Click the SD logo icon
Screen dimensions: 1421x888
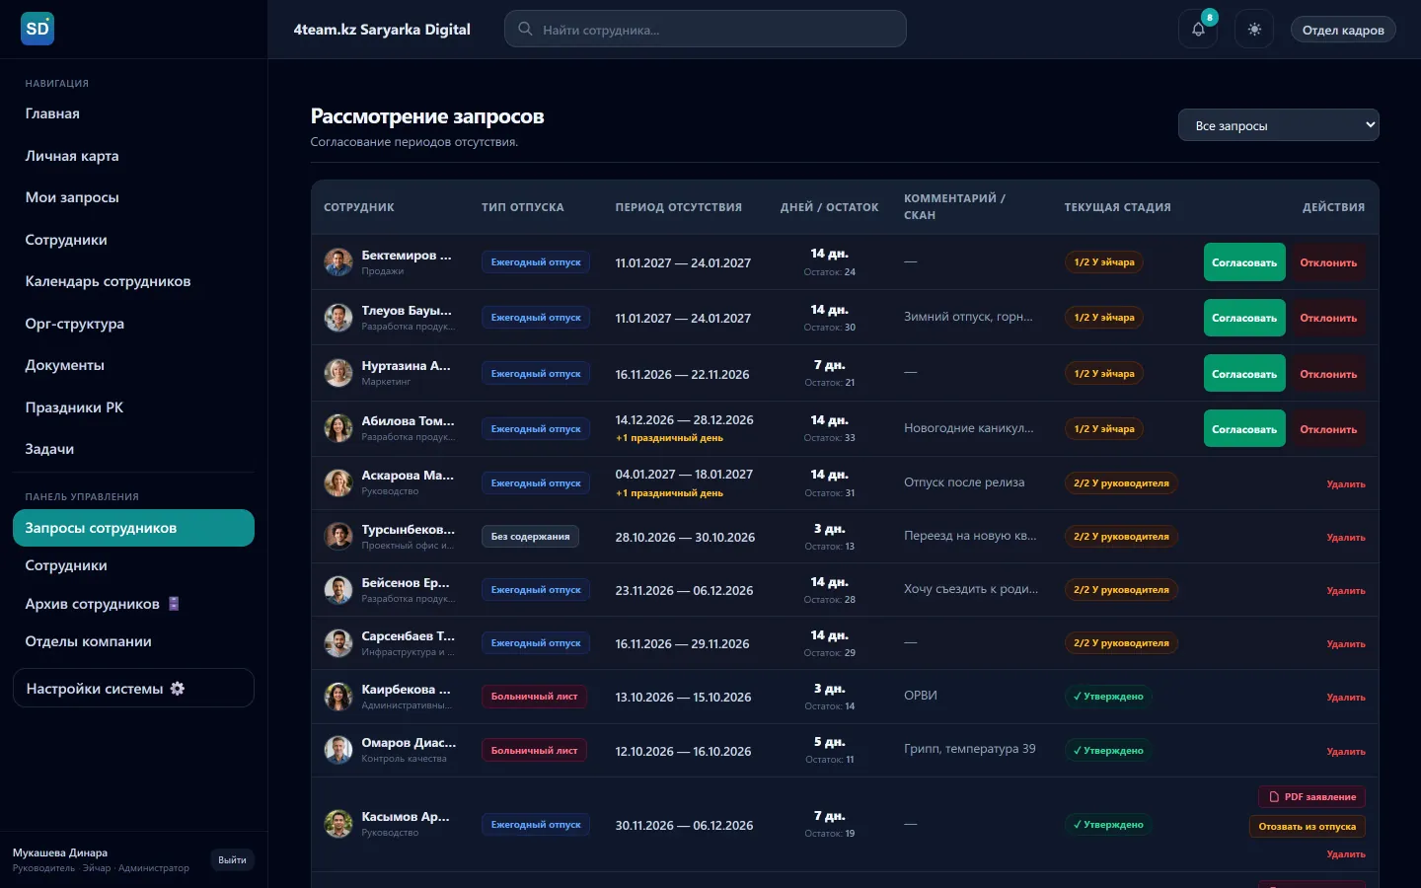pyautogui.click(x=37, y=29)
